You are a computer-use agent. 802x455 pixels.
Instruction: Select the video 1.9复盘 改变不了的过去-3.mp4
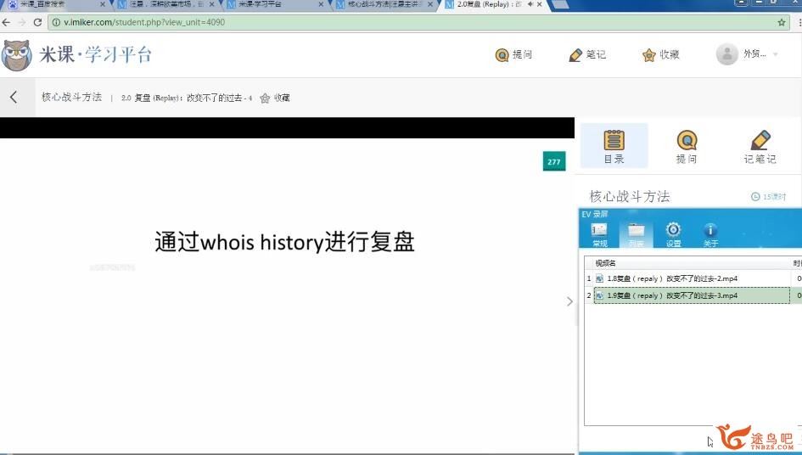pyautogui.click(x=692, y=295)
